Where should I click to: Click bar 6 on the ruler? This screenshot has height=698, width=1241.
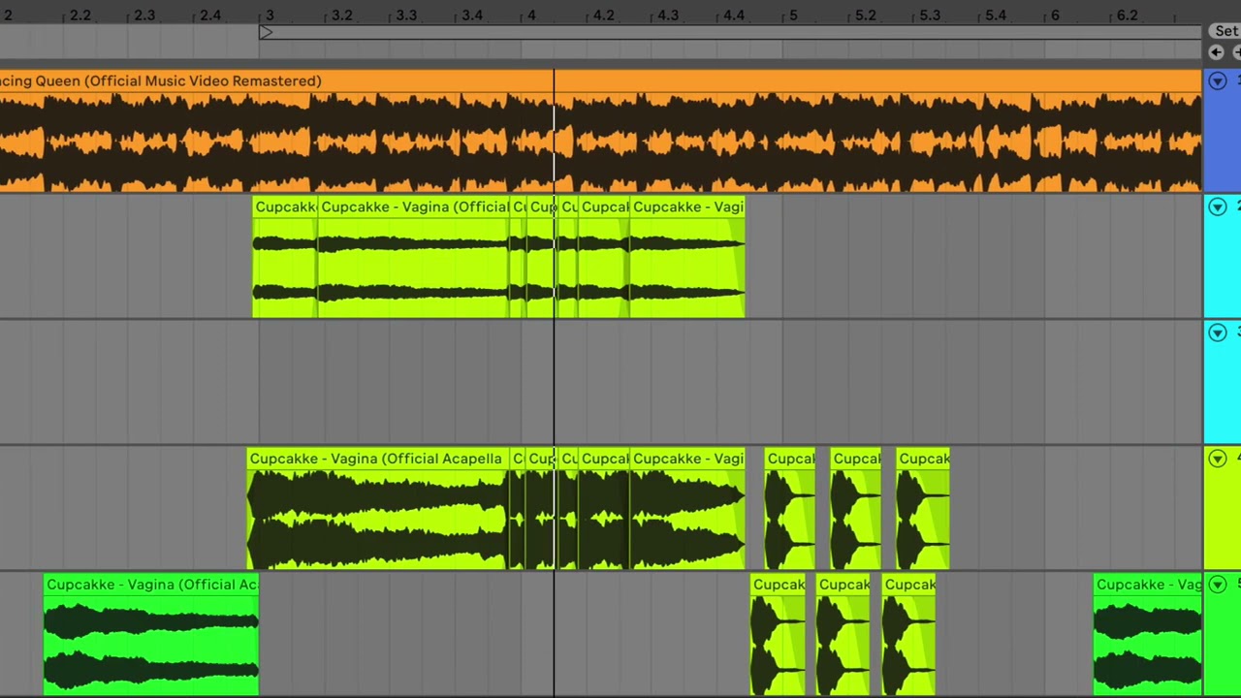point(1055,16)
